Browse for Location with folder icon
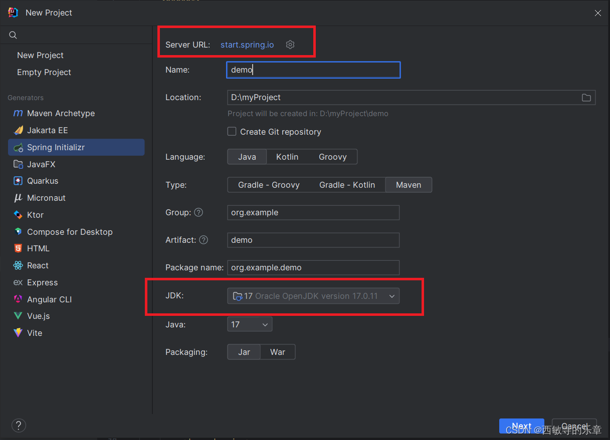The height and width of the screenshot is (440, 610). click(x=586, y=98)
